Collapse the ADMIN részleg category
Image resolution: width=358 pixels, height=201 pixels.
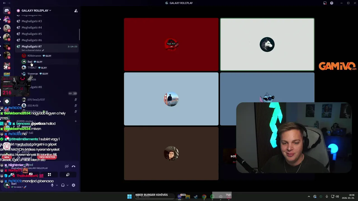[x=26, y=121]
